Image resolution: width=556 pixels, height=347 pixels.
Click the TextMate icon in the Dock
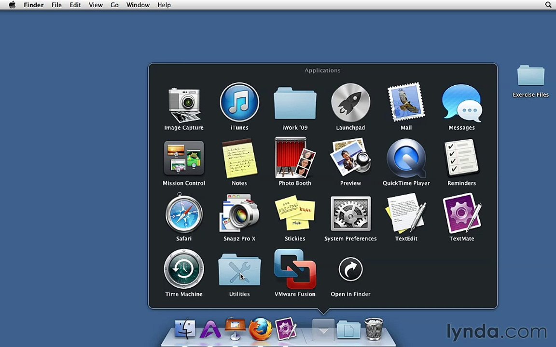coord(286,329)
